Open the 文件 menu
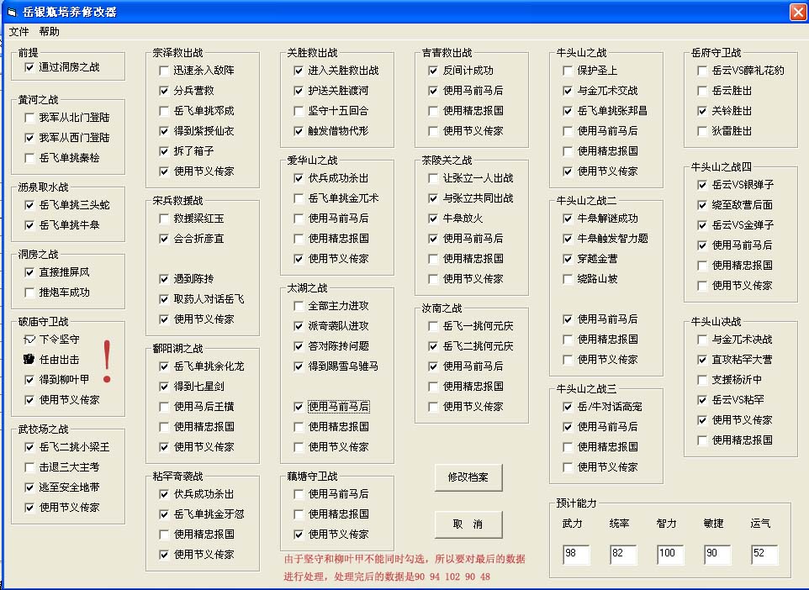809x590 pixels. [19, 31]
